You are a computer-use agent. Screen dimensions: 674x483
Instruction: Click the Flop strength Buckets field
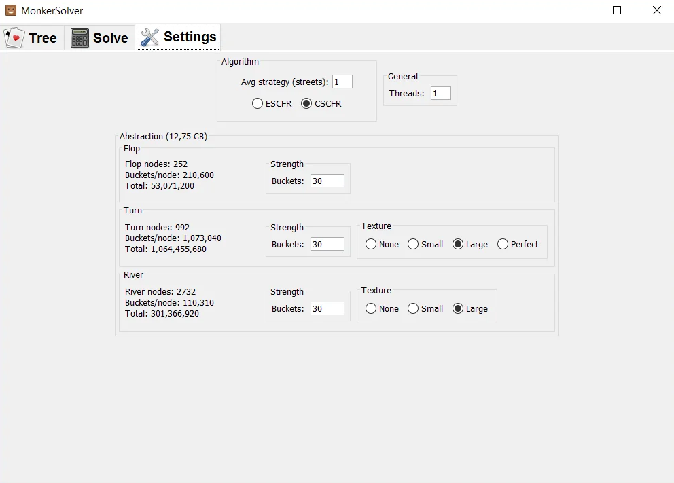tap(327, 181)
